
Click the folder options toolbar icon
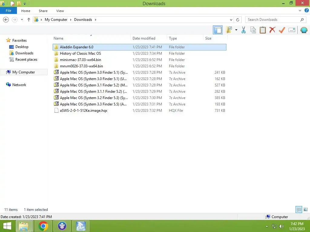point(229,30)
